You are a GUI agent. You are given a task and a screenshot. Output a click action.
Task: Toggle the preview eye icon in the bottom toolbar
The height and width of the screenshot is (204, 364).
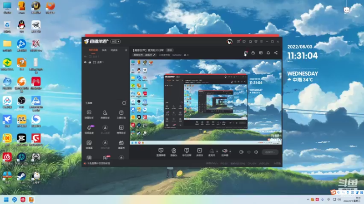(249, 152)
